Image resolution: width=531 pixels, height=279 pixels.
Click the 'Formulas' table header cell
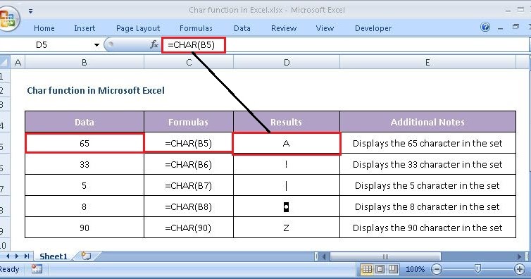click(x=189, y=122)
